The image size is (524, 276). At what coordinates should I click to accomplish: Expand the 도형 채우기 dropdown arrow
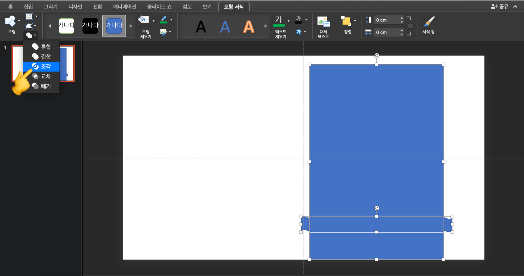click(154, 21)
